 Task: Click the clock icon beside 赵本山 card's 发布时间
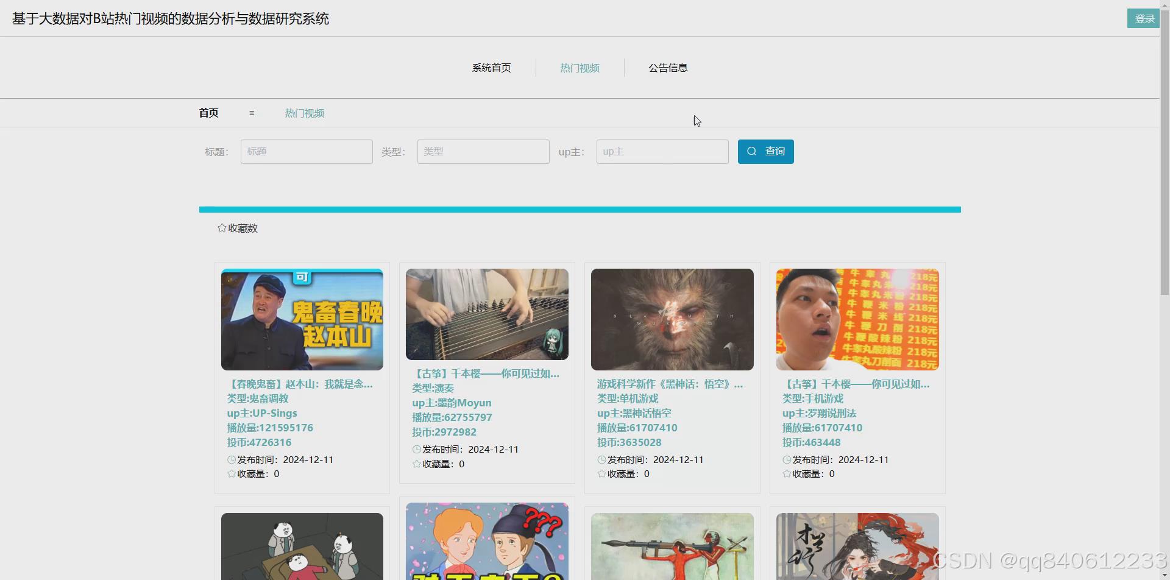[231, 459]
